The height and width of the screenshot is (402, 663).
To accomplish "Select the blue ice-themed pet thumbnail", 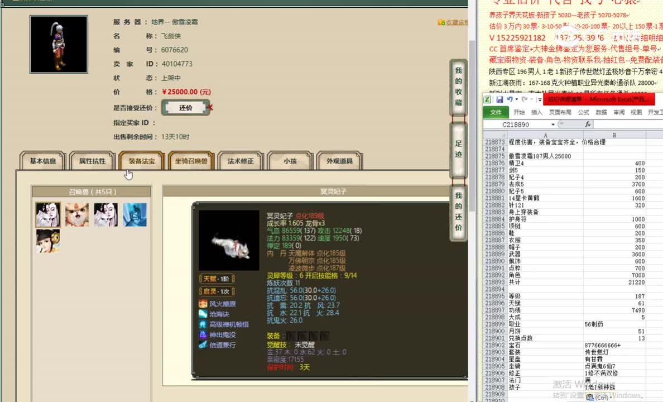I will [x=135, y=214].
